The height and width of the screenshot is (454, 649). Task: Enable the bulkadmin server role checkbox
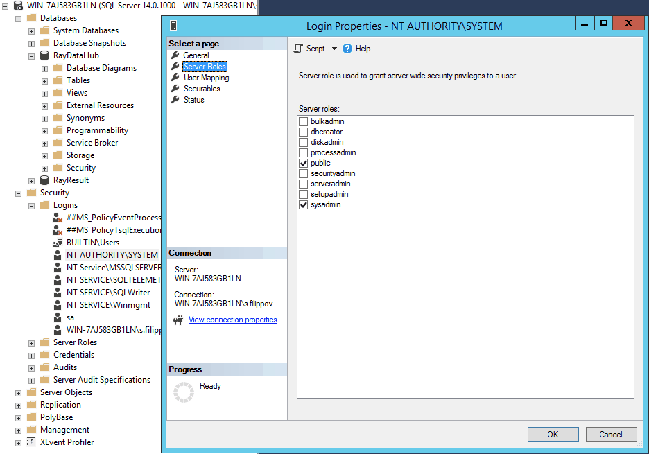303,121
